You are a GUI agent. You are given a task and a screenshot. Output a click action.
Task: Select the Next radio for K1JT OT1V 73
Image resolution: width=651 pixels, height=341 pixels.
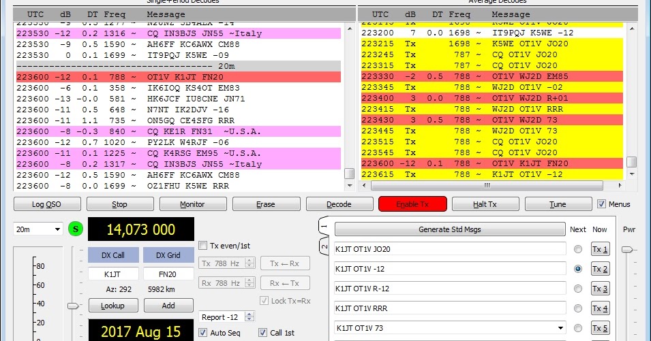click(578, 328)
